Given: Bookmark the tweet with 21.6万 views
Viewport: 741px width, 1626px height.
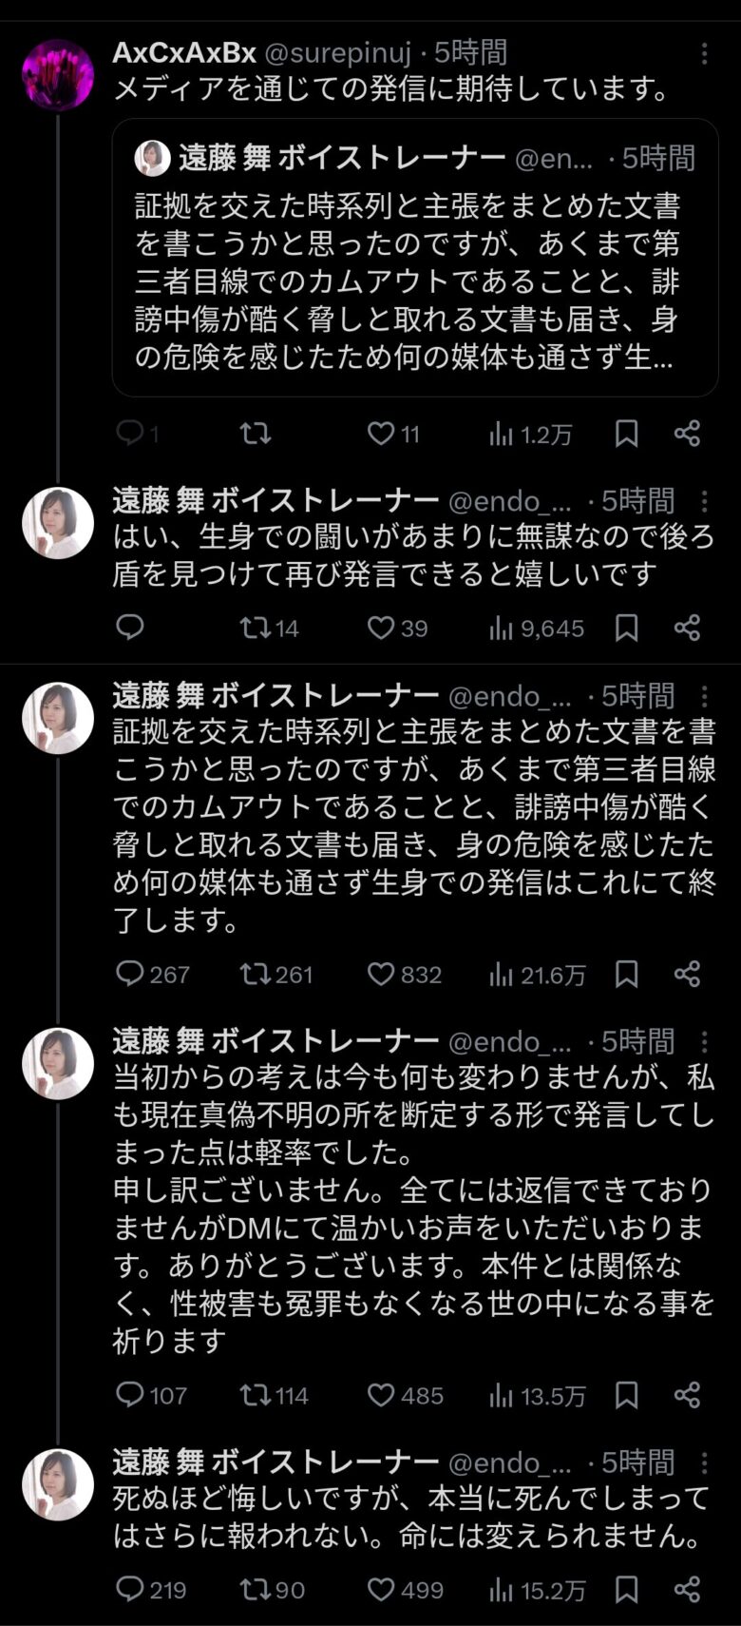Looking at the screenshot, I should coord(626,974).
